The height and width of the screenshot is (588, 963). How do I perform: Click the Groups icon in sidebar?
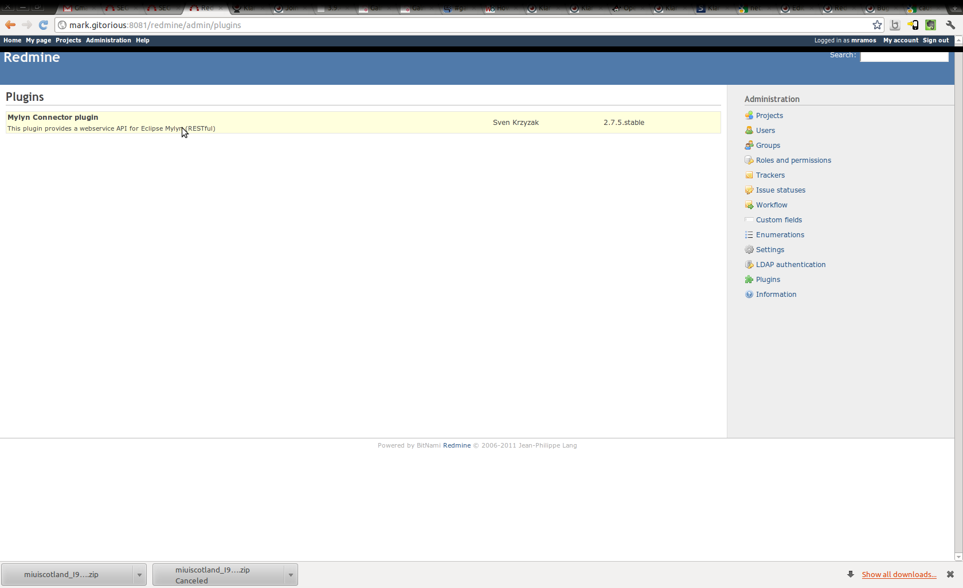[749, 145]
